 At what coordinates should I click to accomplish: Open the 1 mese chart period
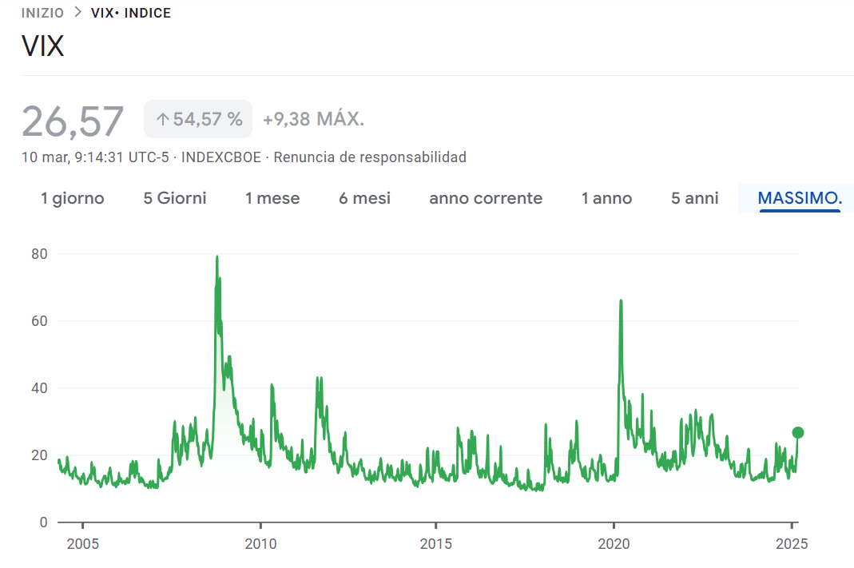point(272,198)
